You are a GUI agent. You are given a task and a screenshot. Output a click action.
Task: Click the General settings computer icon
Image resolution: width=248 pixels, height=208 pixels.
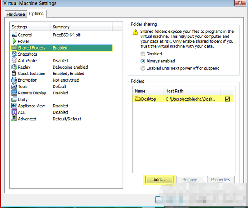pyautogui.click(x=14, y=35)
